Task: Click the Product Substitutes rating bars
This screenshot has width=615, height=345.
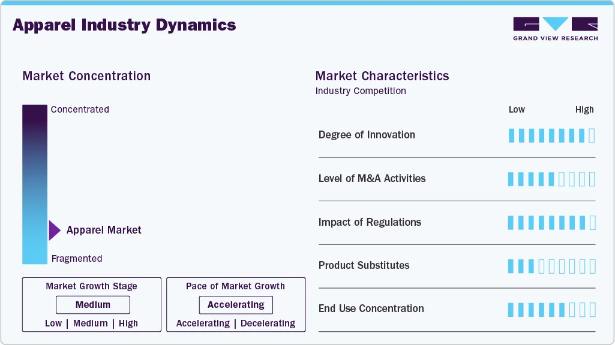Action: [x=551, y=266]
